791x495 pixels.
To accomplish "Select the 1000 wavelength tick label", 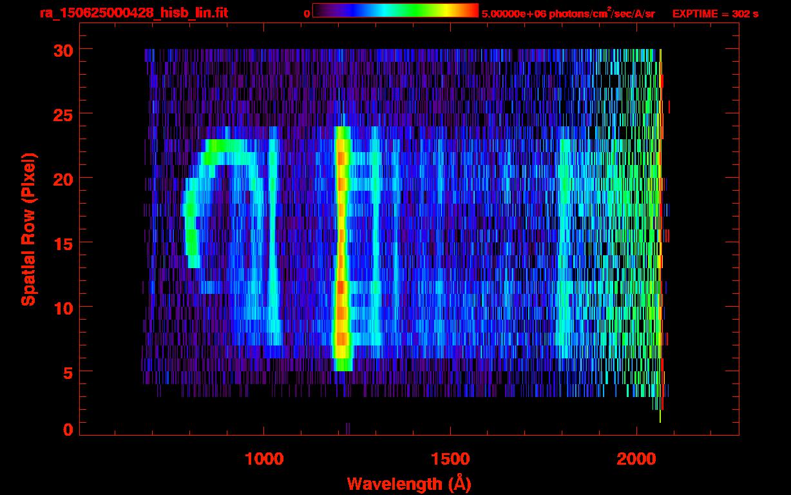I will point(264,459).
